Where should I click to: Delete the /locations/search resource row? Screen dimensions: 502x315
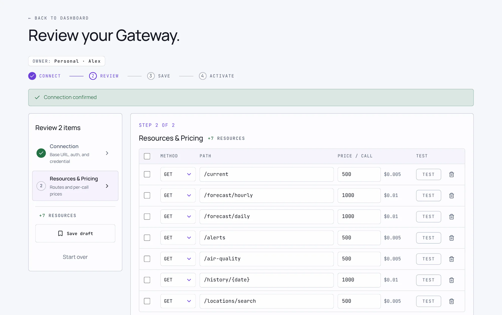click(x=452, y=301)
